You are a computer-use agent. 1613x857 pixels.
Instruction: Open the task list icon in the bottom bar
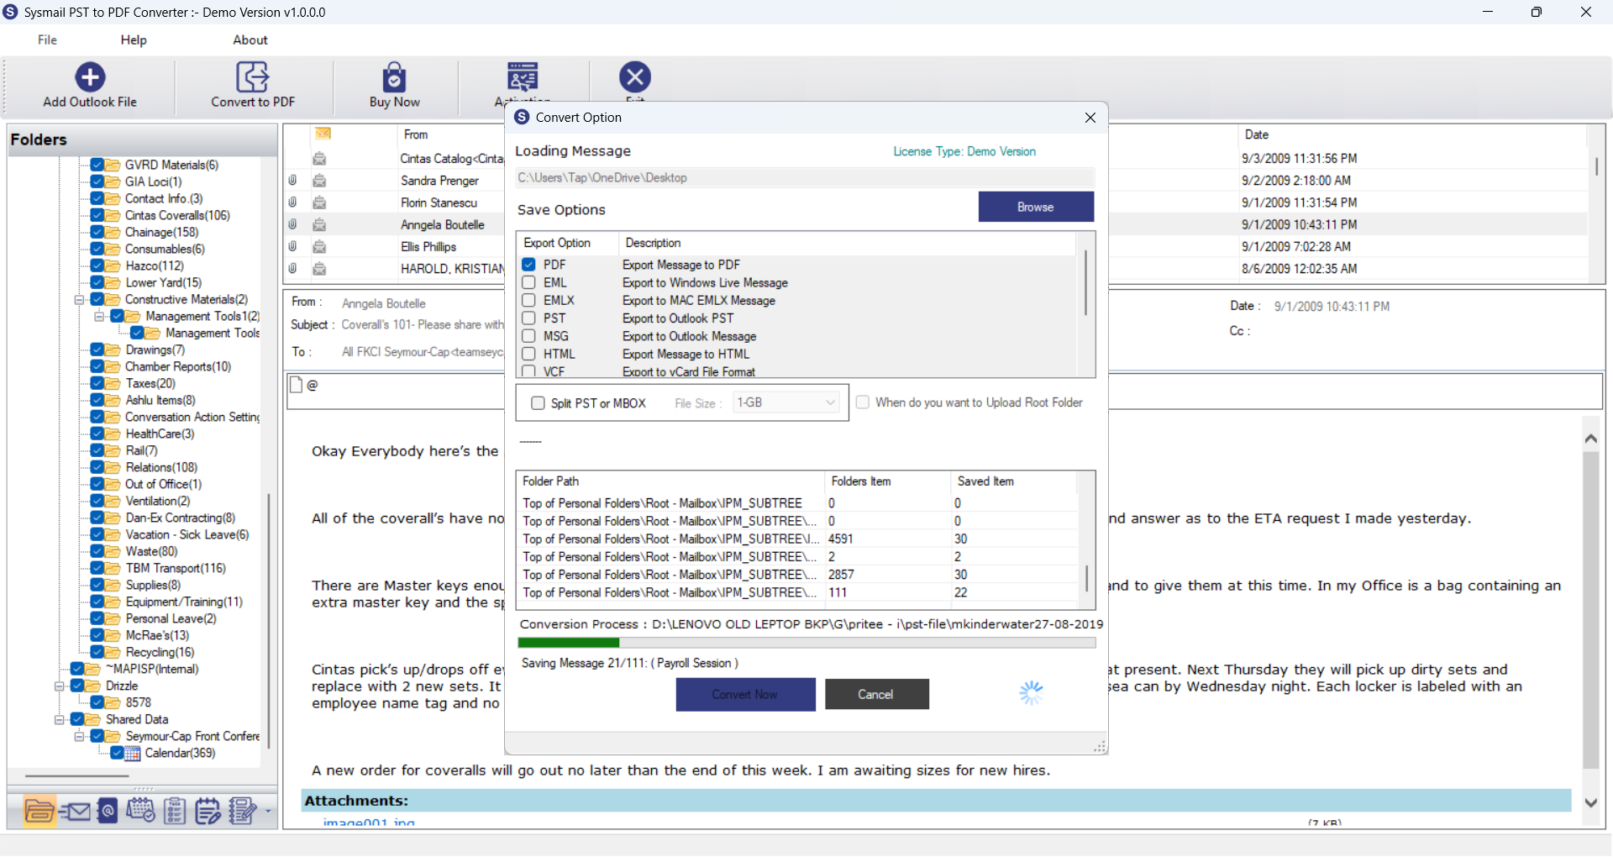pos(175,811)
